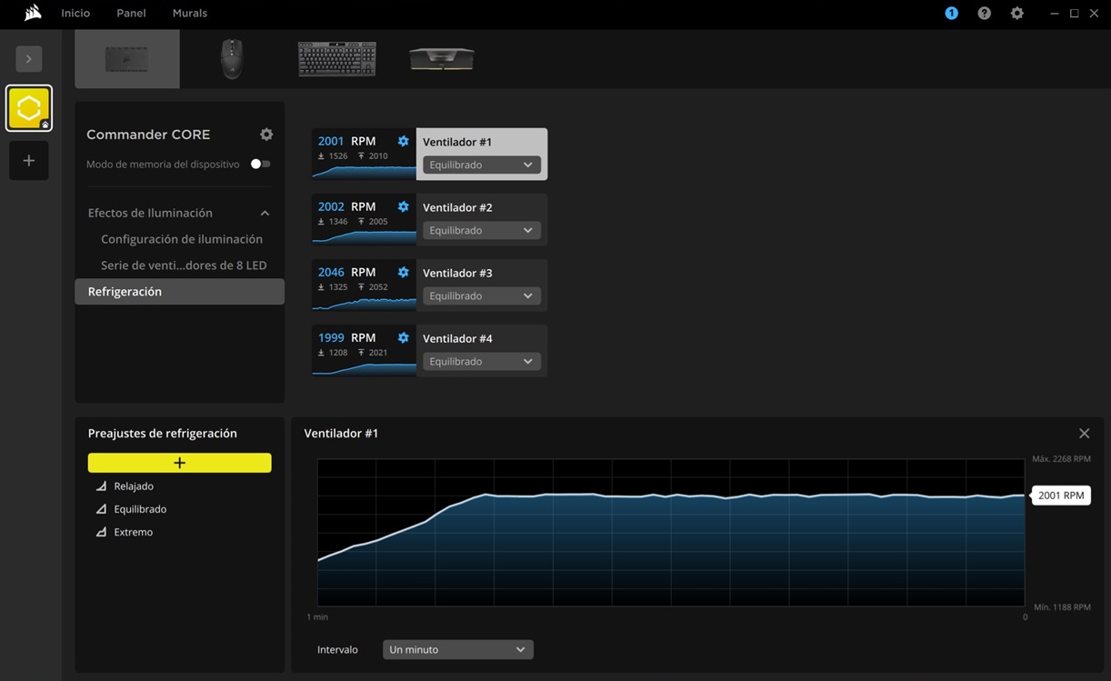
Task: Open Commander CORE device settings gear
Action: click(x=266, y=135)
